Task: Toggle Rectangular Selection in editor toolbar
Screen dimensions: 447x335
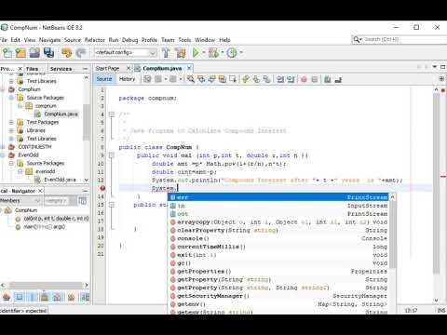Action: [x=233, y=79]
